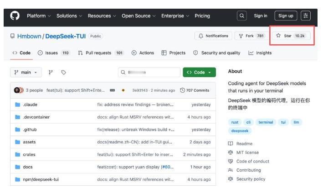
Task: Open the header search magnifier button
Action: click(x=241, y=16)
